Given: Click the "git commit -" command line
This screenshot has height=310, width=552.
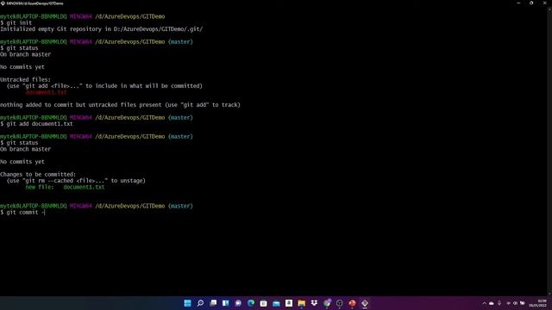Looking at the screenshot, I should pos(23,213).
